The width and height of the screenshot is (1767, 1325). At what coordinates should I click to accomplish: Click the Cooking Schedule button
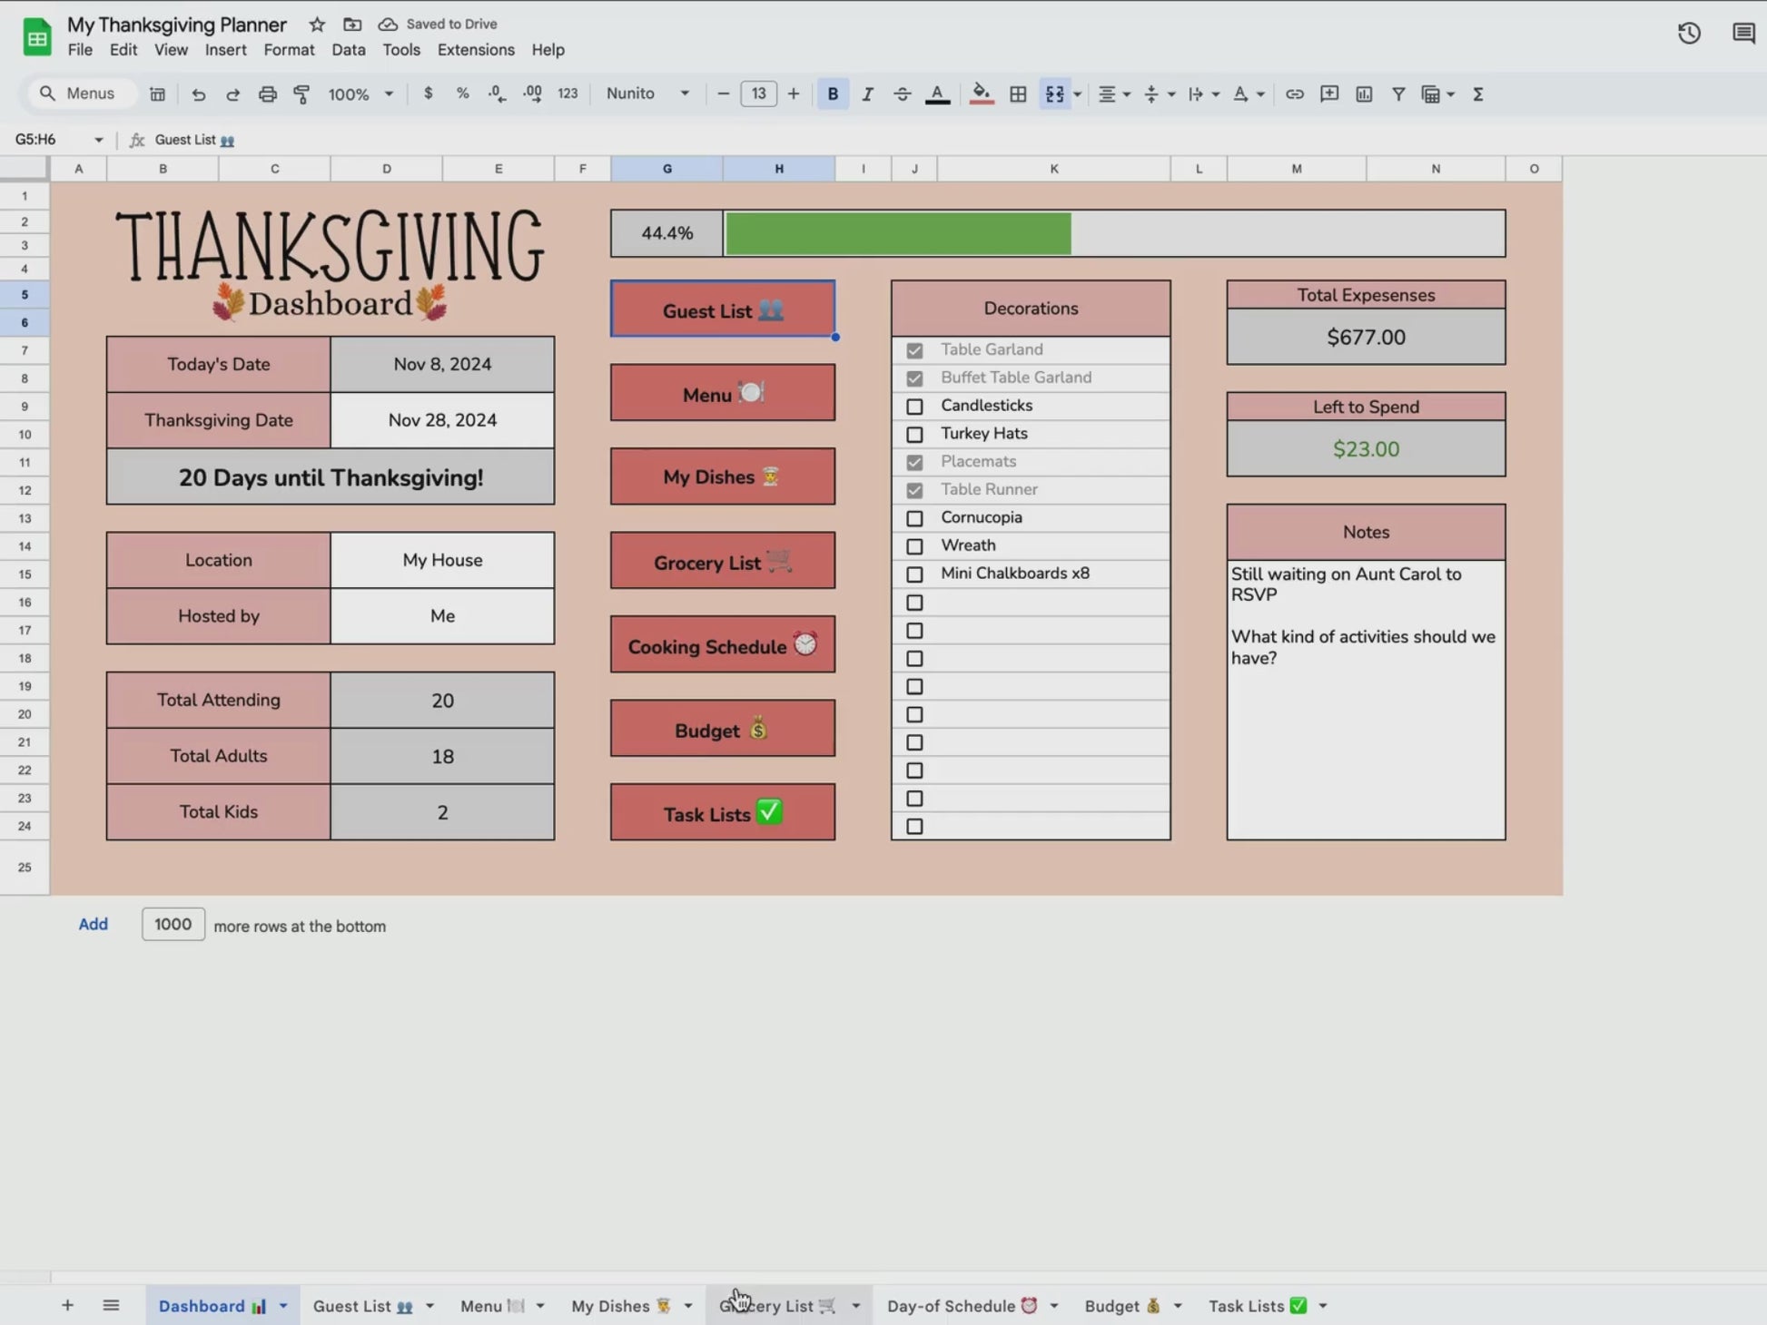point(722,645)
